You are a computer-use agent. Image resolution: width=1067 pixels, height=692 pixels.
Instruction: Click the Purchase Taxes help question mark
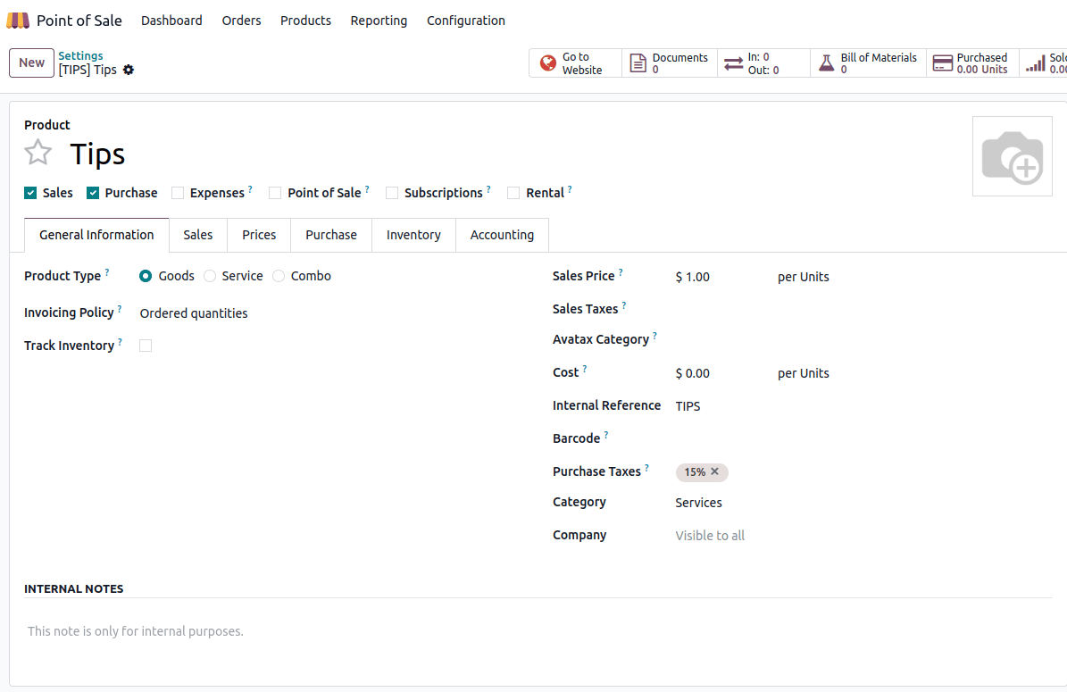tap(647, 468)
